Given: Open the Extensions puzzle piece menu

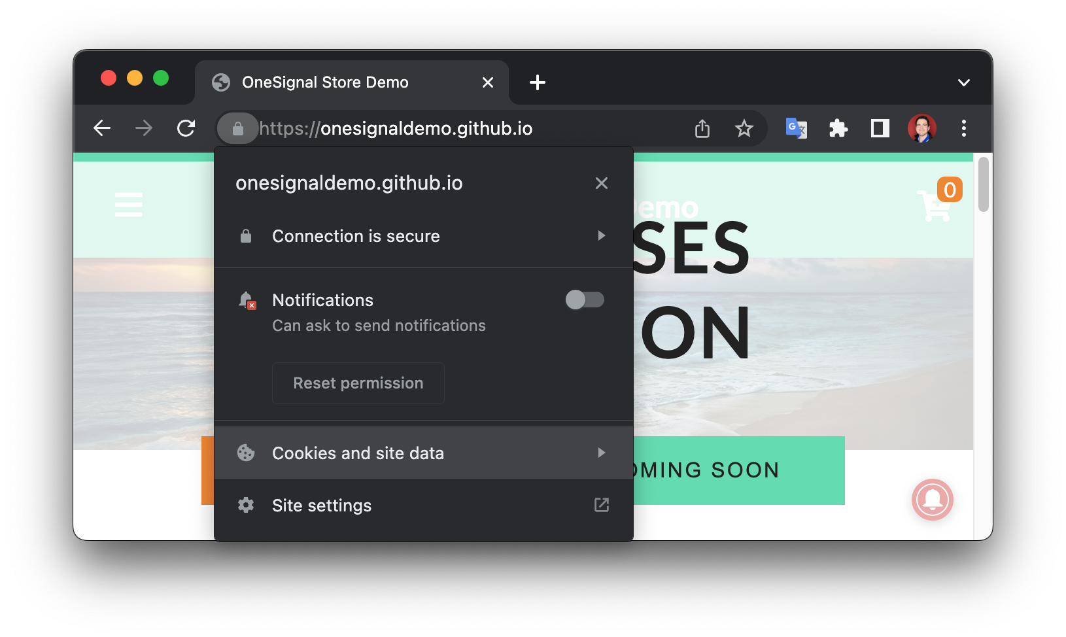Looking at the screenshot, I should (x=838, y=128).
